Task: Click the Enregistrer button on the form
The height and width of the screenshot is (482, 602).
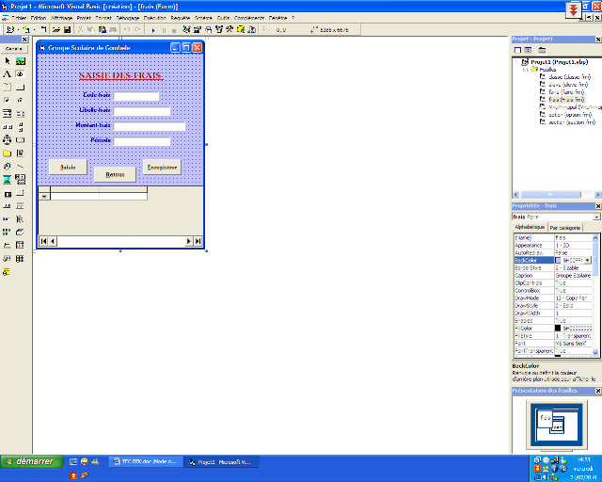Action: [162, 167]
